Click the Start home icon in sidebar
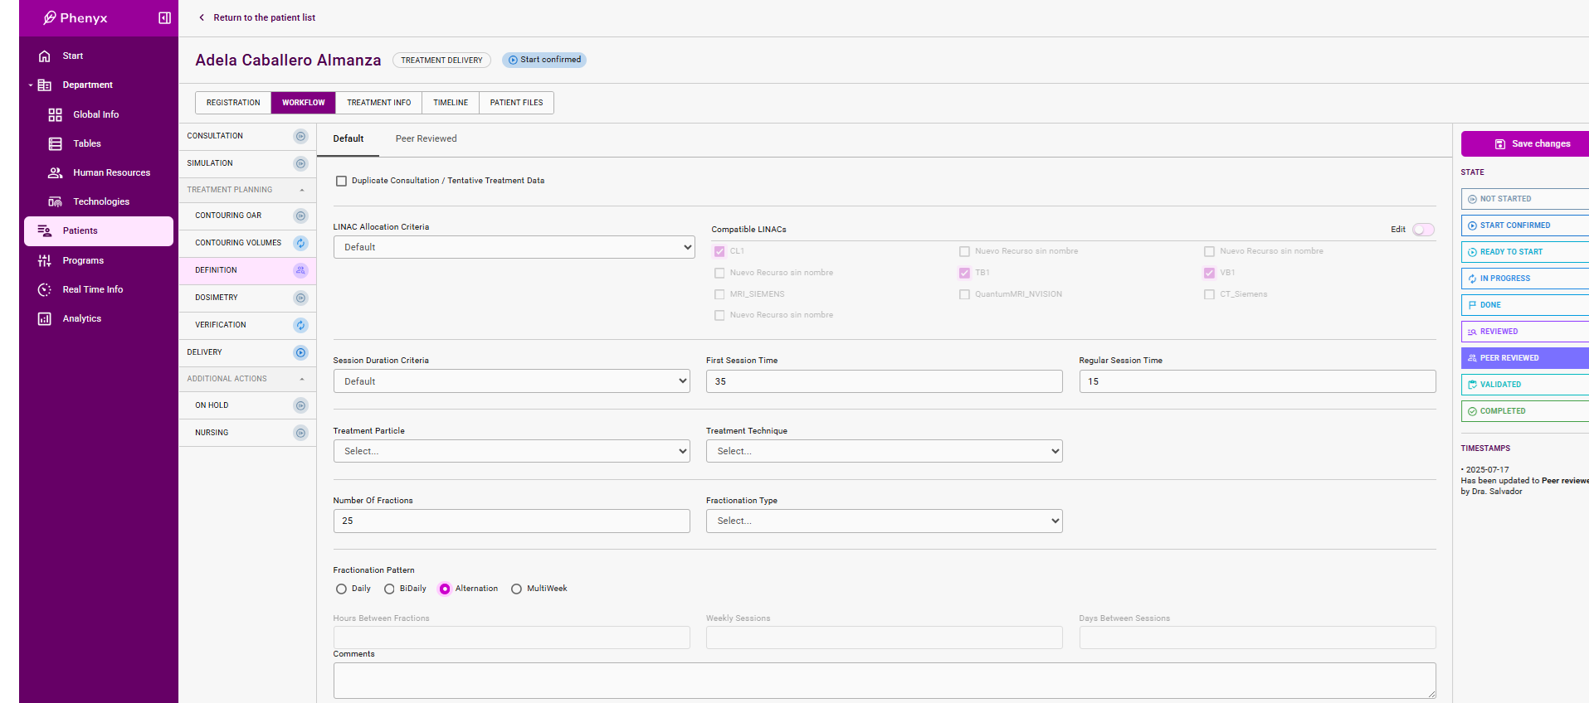The width and height of the screenshot is (1589, 703). click(x=45, y=56)
